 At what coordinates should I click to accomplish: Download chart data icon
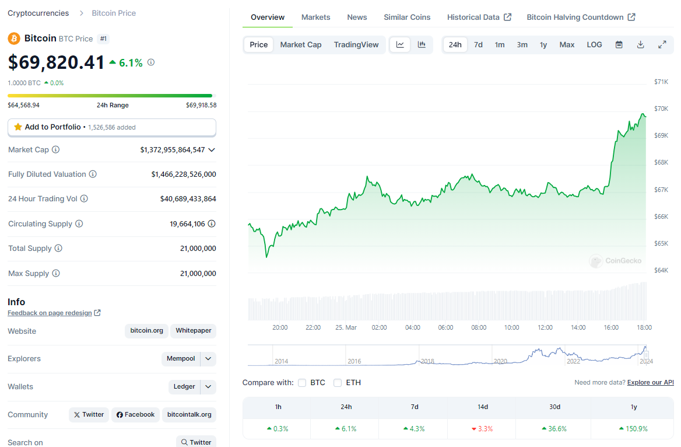(641, 45)
